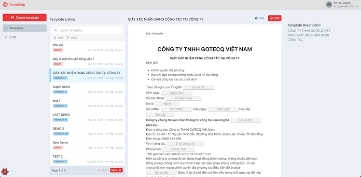Open the Templates sidebar item
The height and width of the screenshot is (177, 361).
tap(25, 28)
